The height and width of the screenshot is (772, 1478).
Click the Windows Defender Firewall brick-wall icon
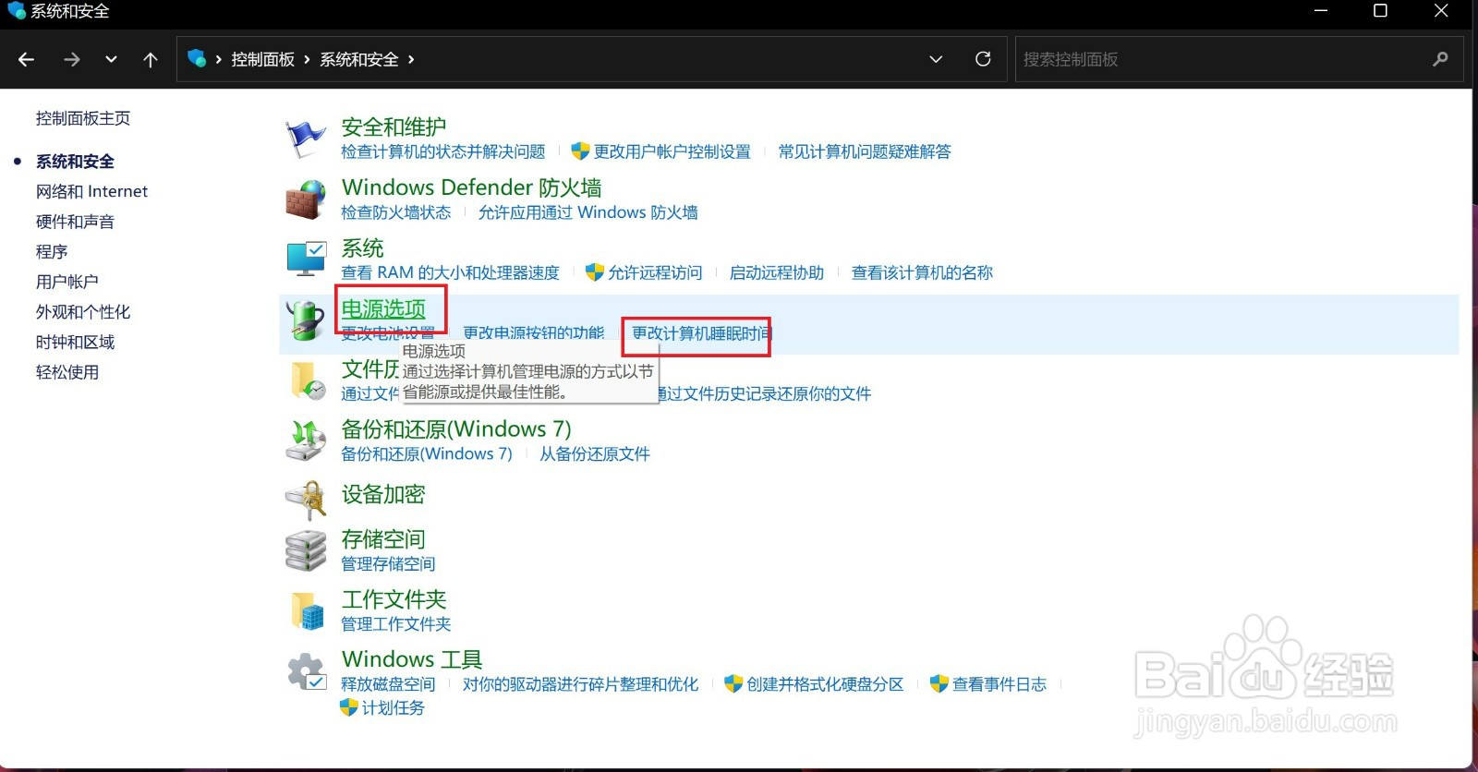[x=305, y=199]
